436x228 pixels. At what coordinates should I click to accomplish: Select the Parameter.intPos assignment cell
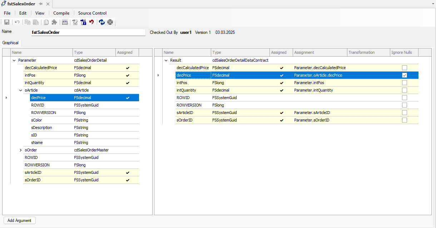[320, 83]
